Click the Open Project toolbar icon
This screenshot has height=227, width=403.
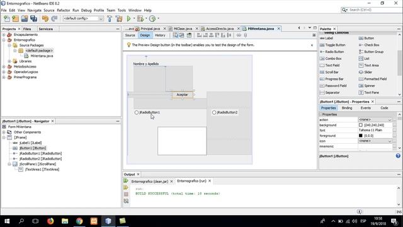pyautogui.click(x=25, y=18)
